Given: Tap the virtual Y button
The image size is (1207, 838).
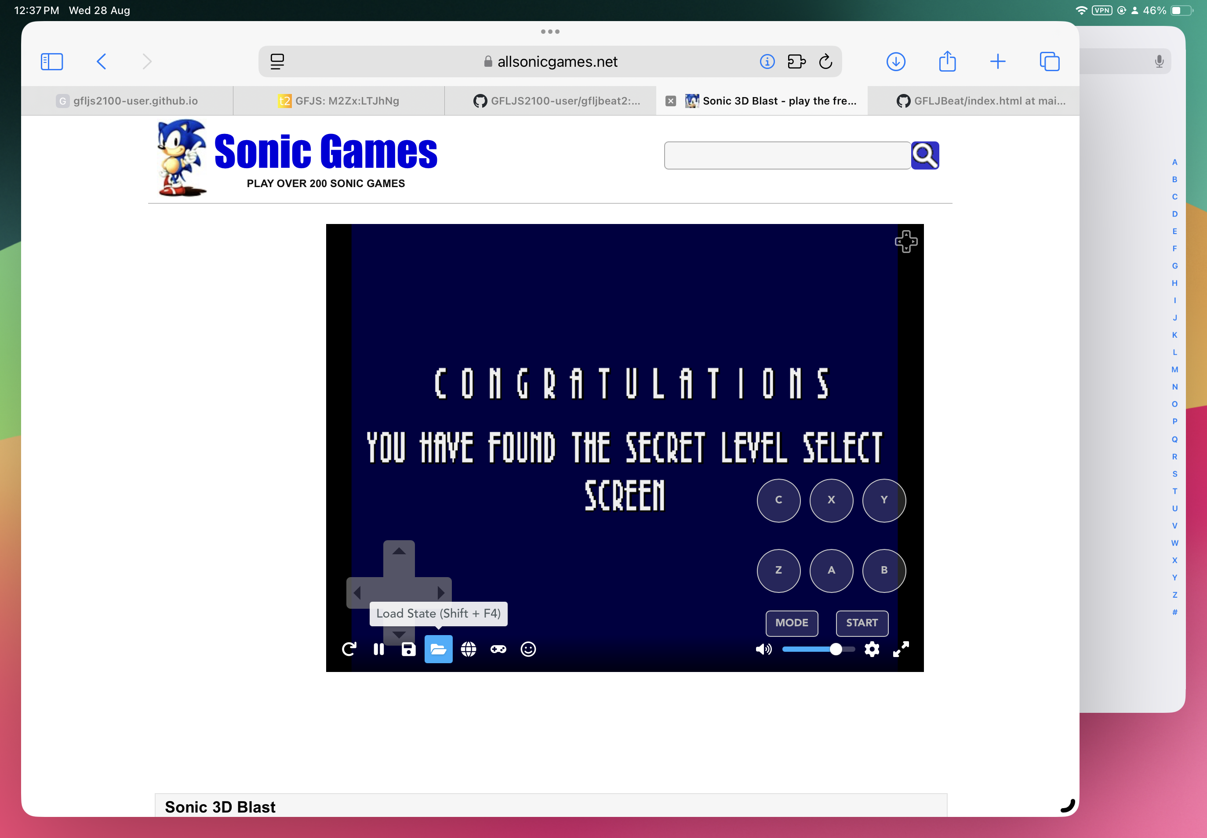Looking at the screenshot, I should [x=884, y=500].
